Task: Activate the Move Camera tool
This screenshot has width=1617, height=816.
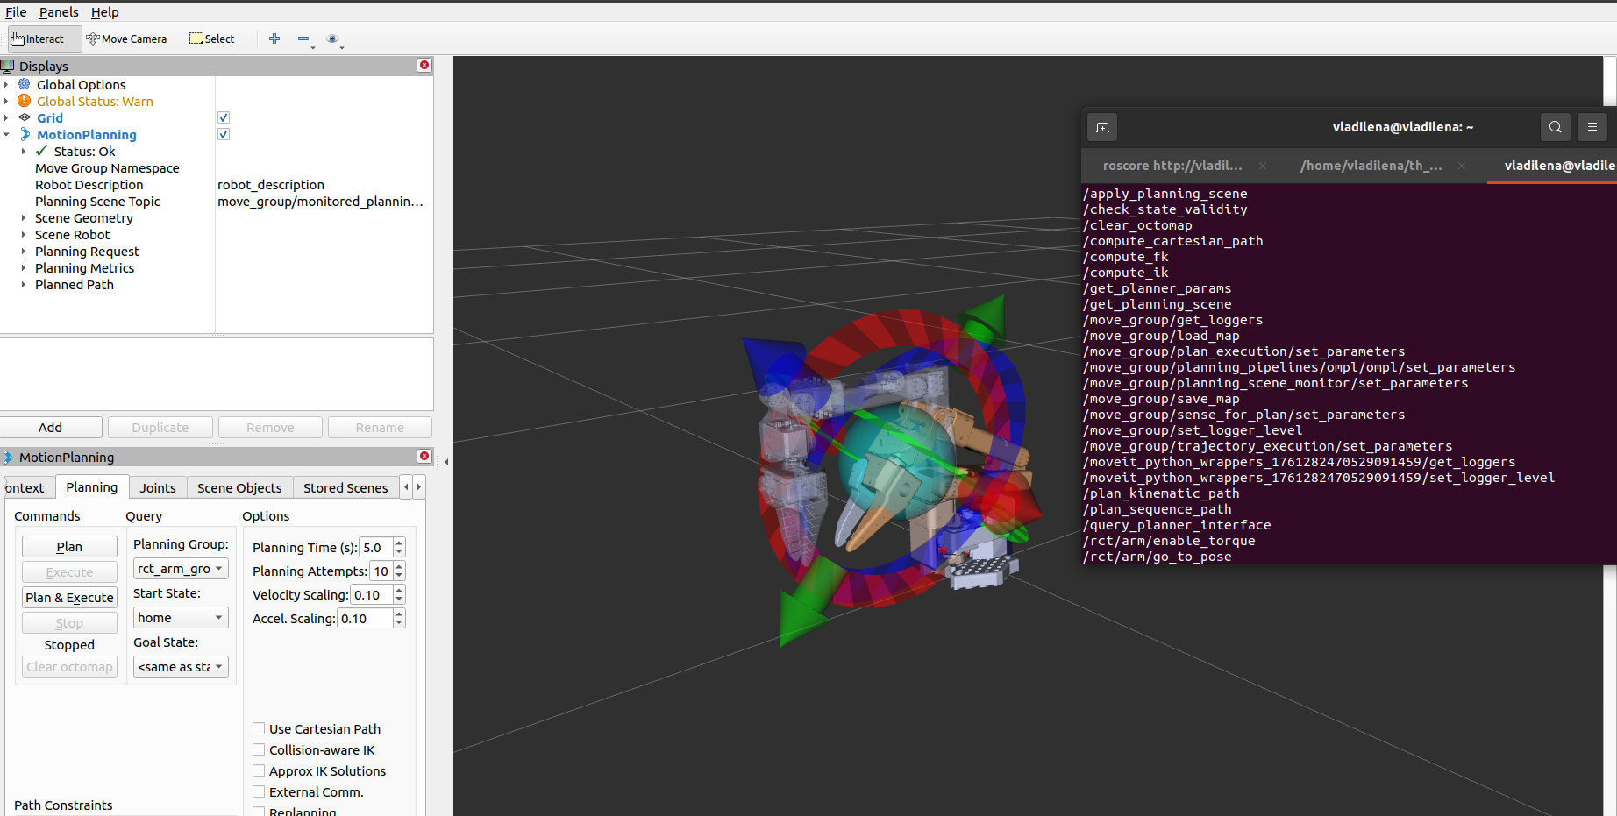Action: pyautogui.click(x=127, y=39)
